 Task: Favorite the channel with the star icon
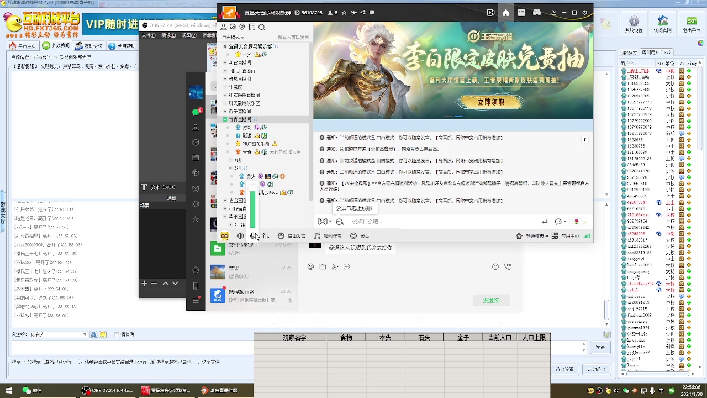(x=344, y=13)
